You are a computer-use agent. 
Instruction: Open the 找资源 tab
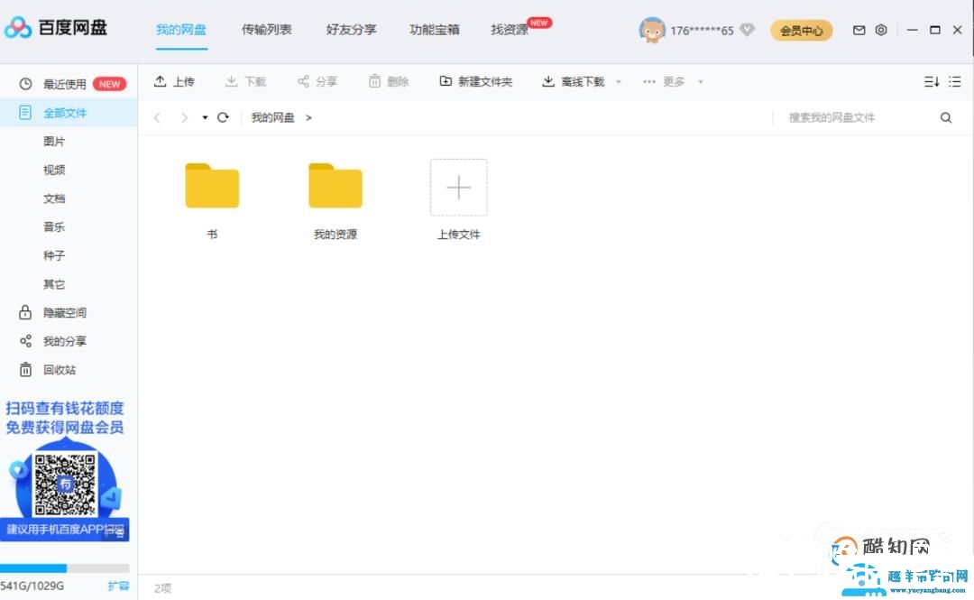pyautogui.click(x=510, y=29)
